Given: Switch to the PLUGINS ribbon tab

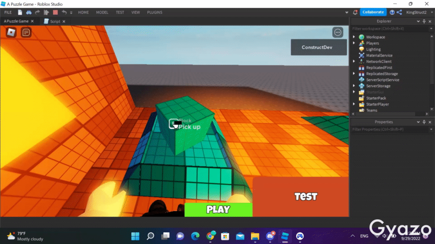Looking at the screenshot, I should pos(154,12).
